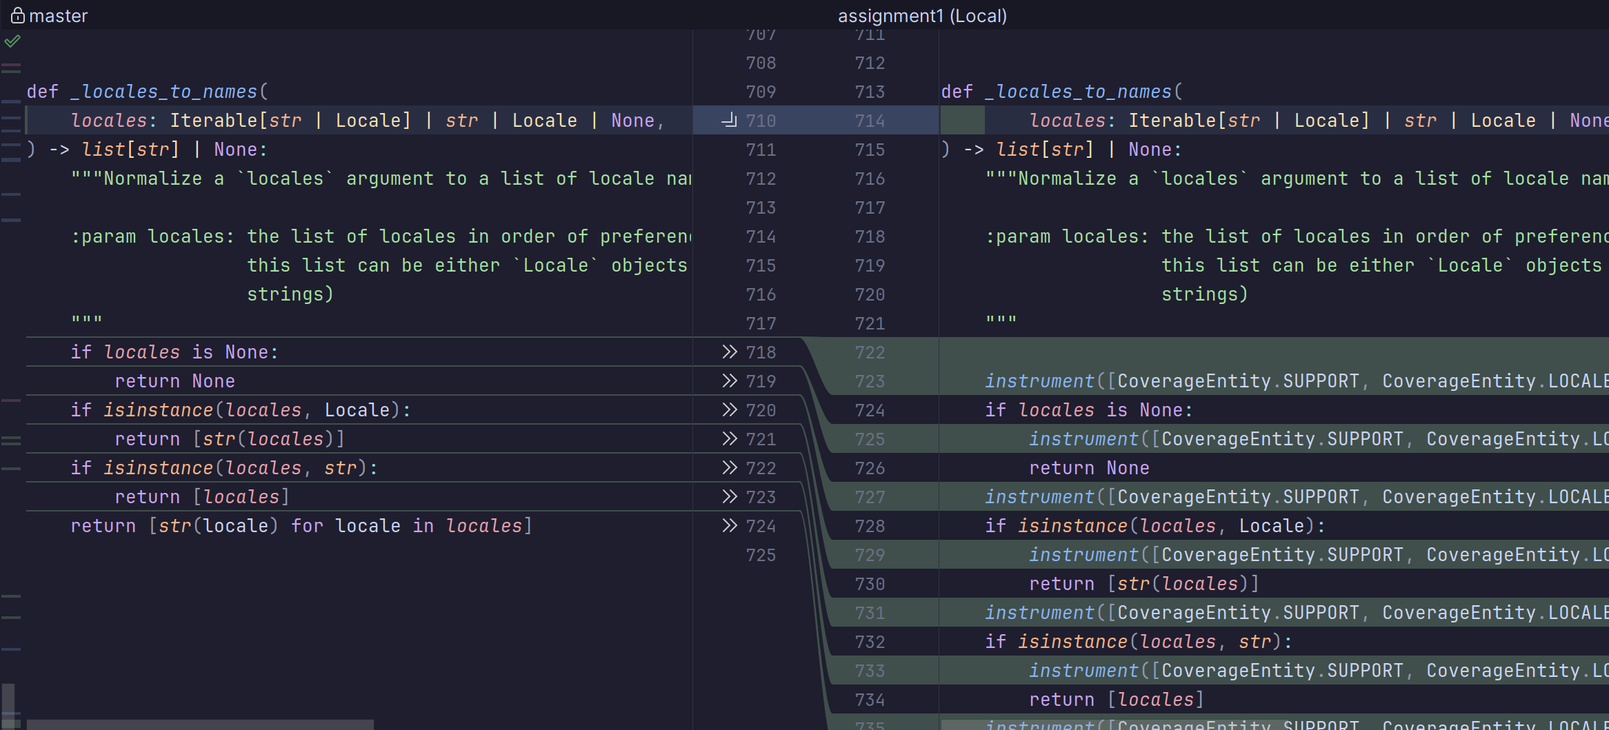Click left 'return [str(locale) for locale' line
The height and width of the screenshot is (730, 1609).
[301, 526]
